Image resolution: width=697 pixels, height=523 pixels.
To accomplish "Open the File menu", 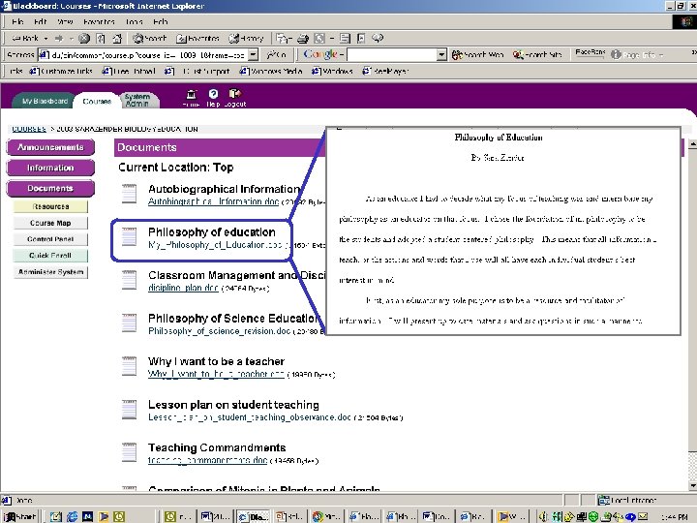I will 17,21.
